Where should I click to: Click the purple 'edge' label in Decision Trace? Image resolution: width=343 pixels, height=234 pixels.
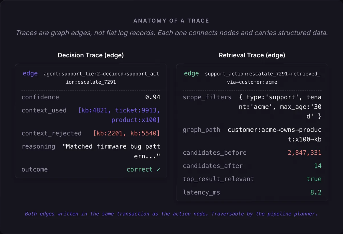pos(30,74)
